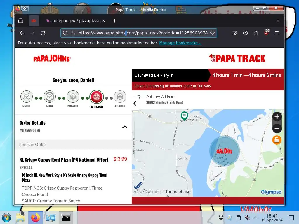The height and width of the screenshot is (224, 299).
Task: Click the Making stage icon
Action: pos(27,97)
